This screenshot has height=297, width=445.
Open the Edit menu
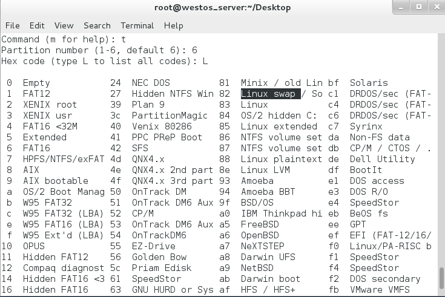tap(37, 25)
